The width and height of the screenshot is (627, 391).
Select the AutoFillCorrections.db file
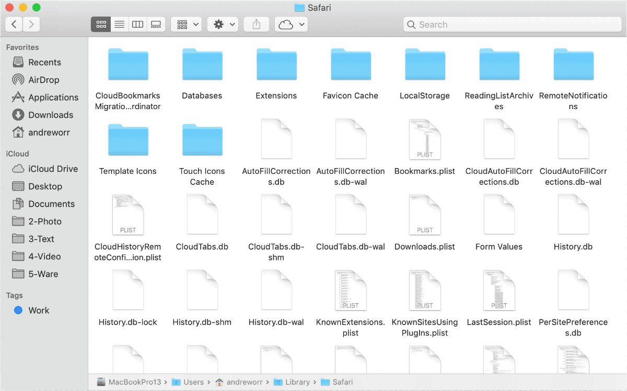pyautogui.click(x=276, y=139)
